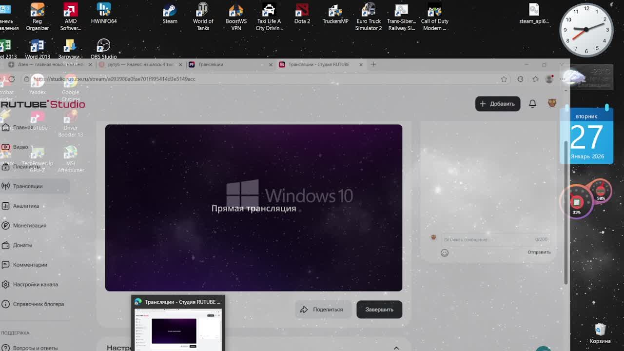This screenshot has width=624, height=351.
Task: Click the RUTUBE Studio logo
Action: (x=43, y=104)
